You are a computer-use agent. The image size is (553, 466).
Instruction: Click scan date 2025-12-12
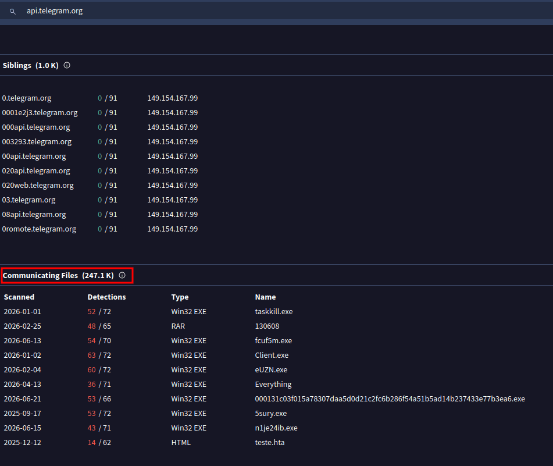22,442
